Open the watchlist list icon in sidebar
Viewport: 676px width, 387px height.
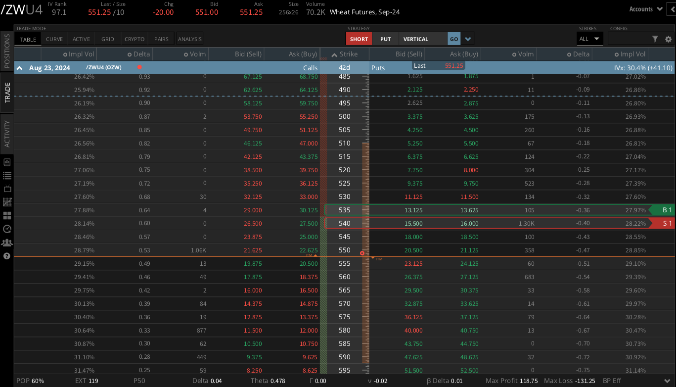coord(7,175)
